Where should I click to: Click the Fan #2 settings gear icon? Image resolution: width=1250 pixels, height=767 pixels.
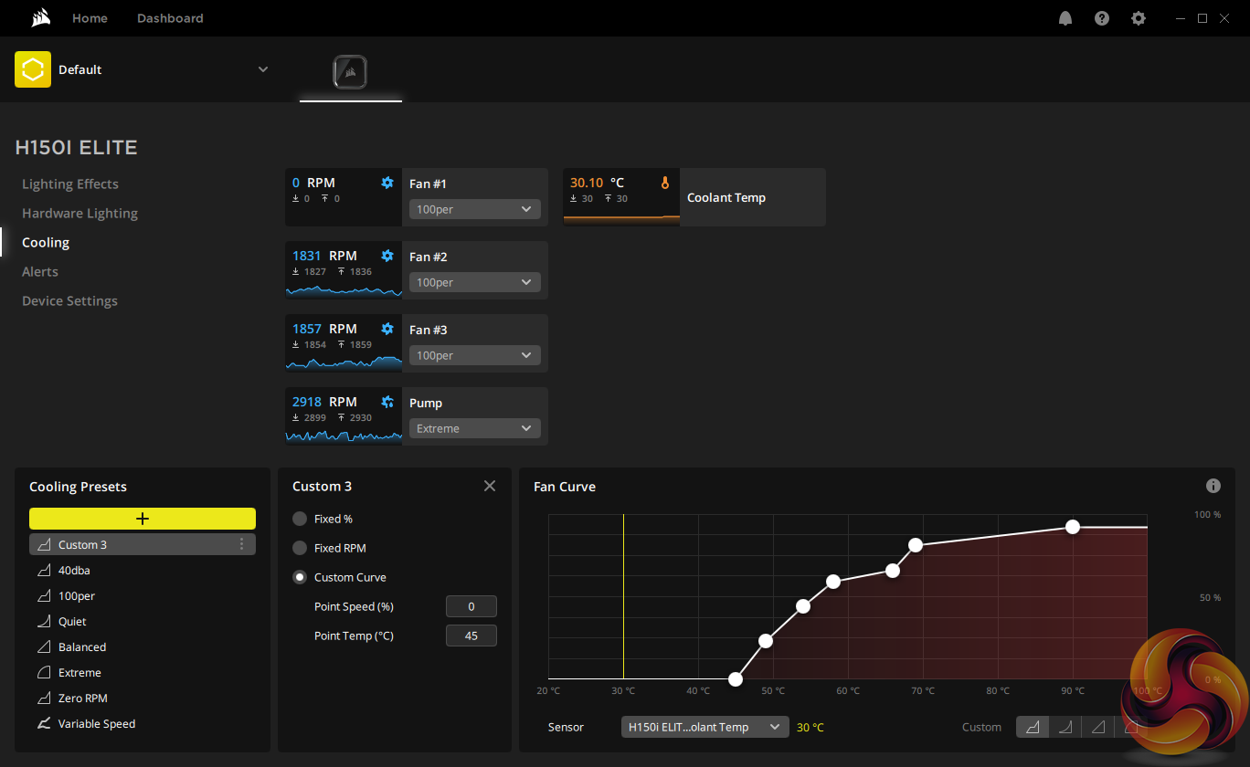click(x=387, y=256)
